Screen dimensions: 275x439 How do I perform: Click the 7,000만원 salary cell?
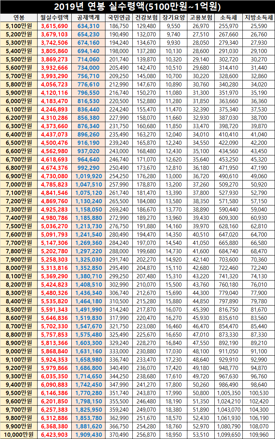click(x=19, y=185)
